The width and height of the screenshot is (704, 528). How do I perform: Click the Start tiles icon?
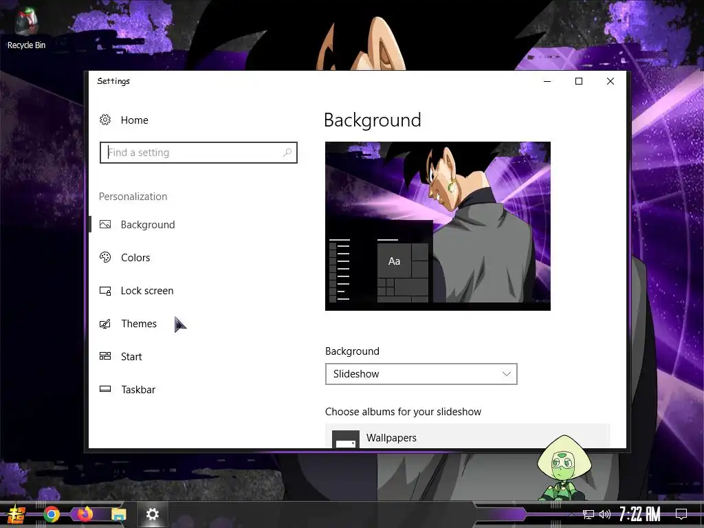pyautogui.click(x=105, y=356)
